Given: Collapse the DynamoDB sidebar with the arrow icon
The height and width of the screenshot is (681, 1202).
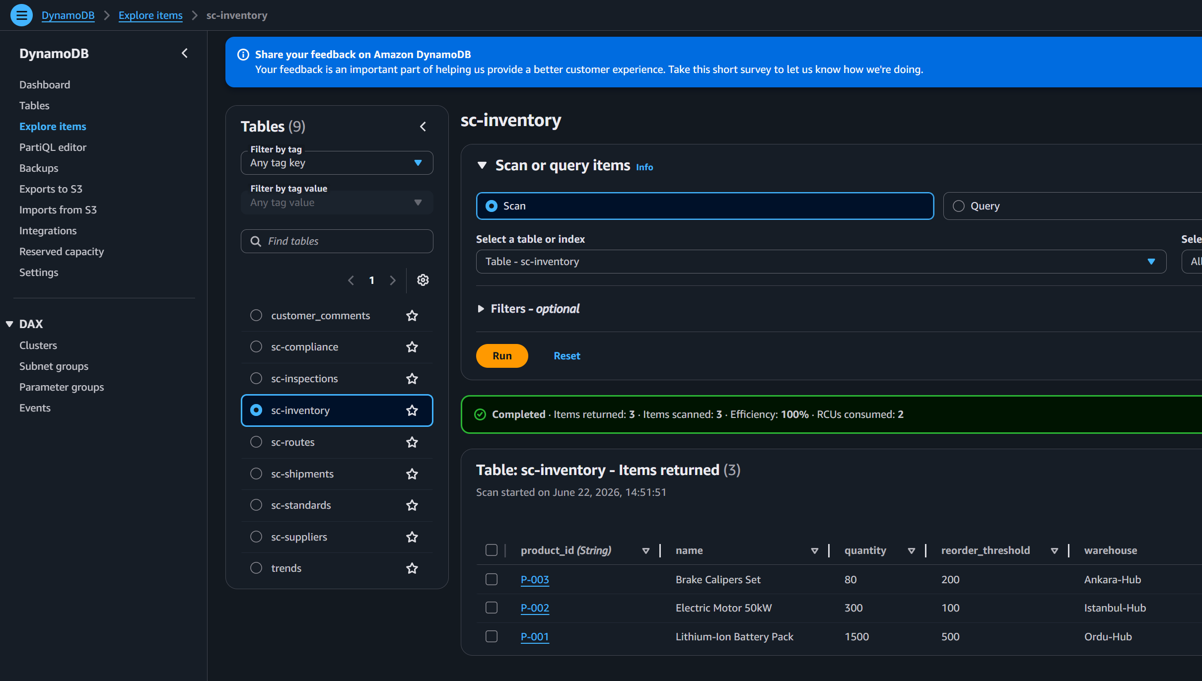Looking at the screenshot, I should pos(185,53).
